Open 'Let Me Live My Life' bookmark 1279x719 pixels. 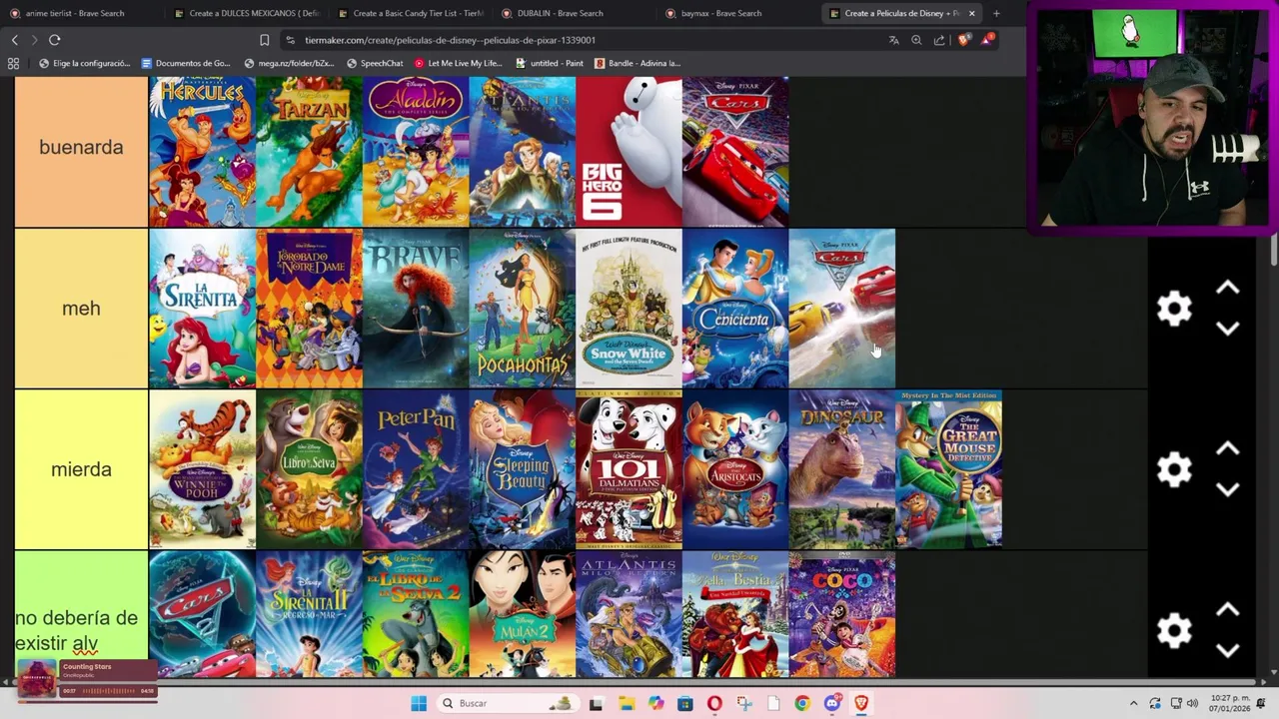click(x=458, y=63)
